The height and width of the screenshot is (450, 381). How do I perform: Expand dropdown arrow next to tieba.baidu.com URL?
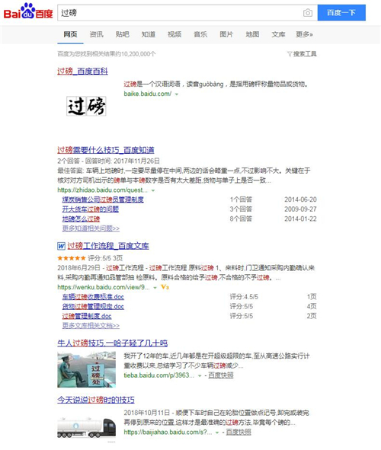(200, 375)
